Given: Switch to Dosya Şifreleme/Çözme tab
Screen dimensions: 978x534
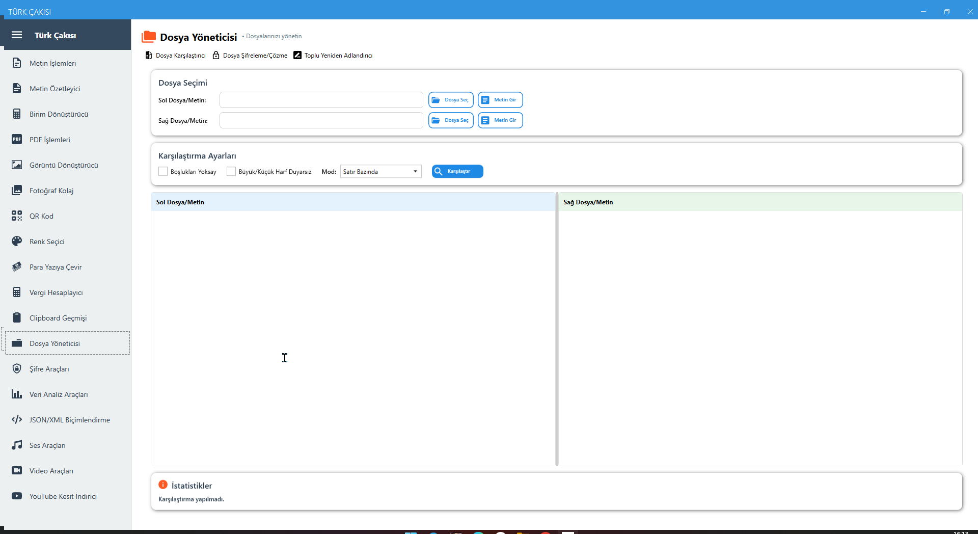Looking at the screenshot, I should coord(250,56).
